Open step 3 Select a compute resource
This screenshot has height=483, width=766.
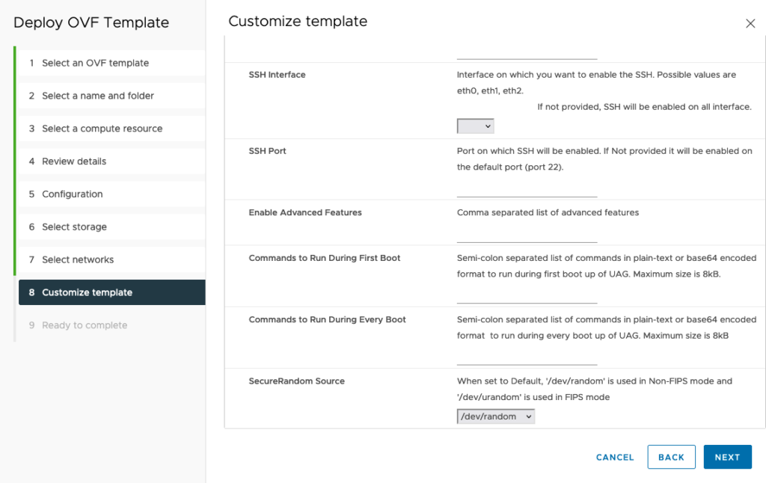[x=102, y=129]
